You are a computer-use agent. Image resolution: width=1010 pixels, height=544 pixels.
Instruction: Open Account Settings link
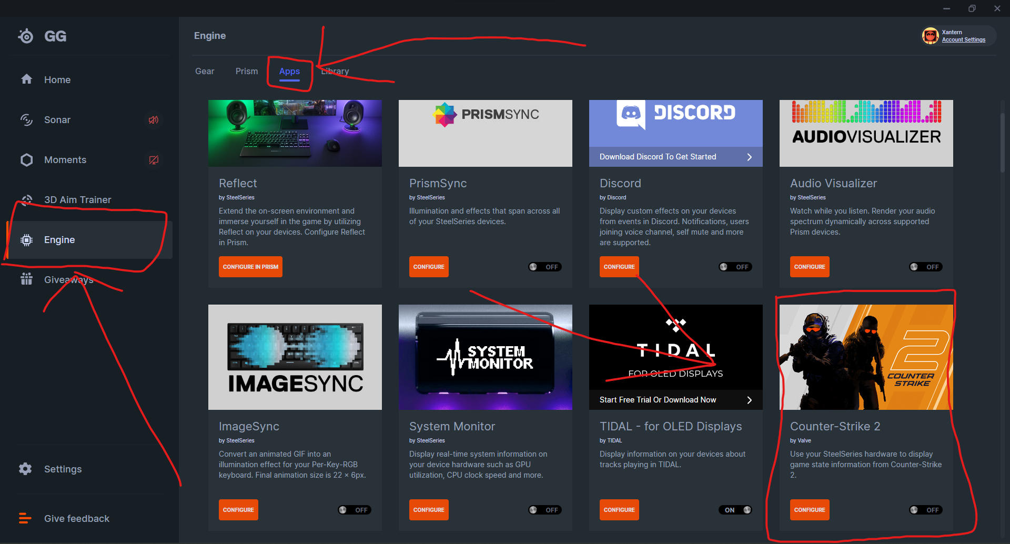tap(964, 40)
